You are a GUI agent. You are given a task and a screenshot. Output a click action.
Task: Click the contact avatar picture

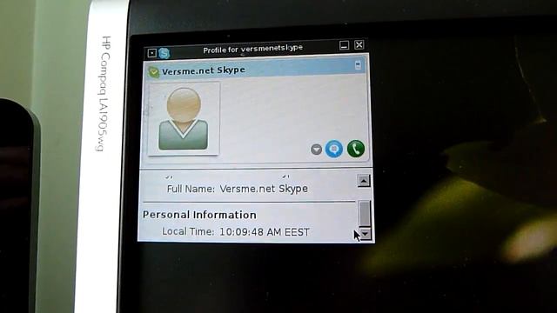pyautogui.click(x=184, y=119)
